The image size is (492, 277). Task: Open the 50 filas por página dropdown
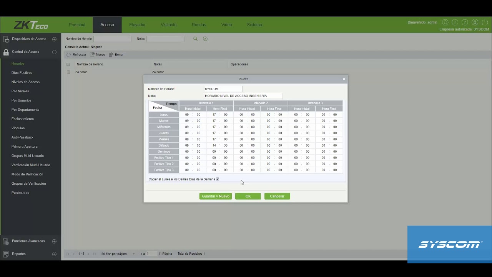coord(118,254)
